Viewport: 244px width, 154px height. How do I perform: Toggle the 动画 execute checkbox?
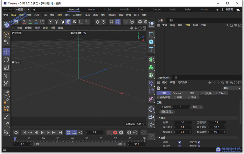[x=179, y=142]
